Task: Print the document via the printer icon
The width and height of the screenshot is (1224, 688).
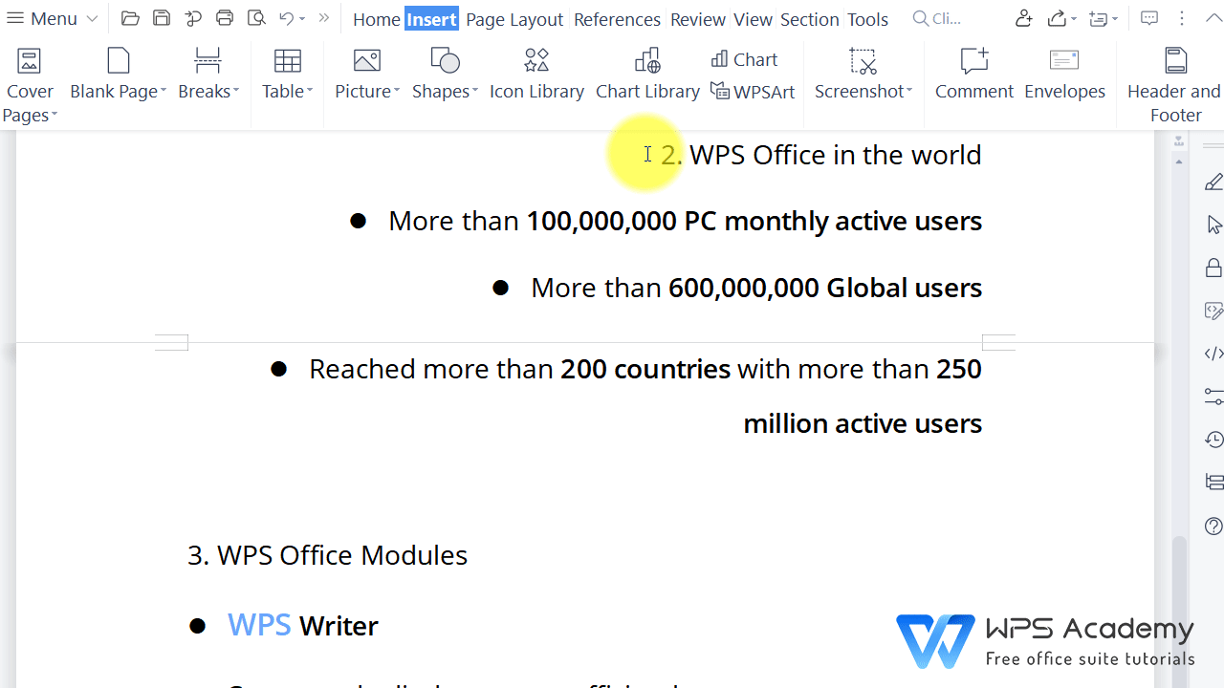Action: point(224,17)
